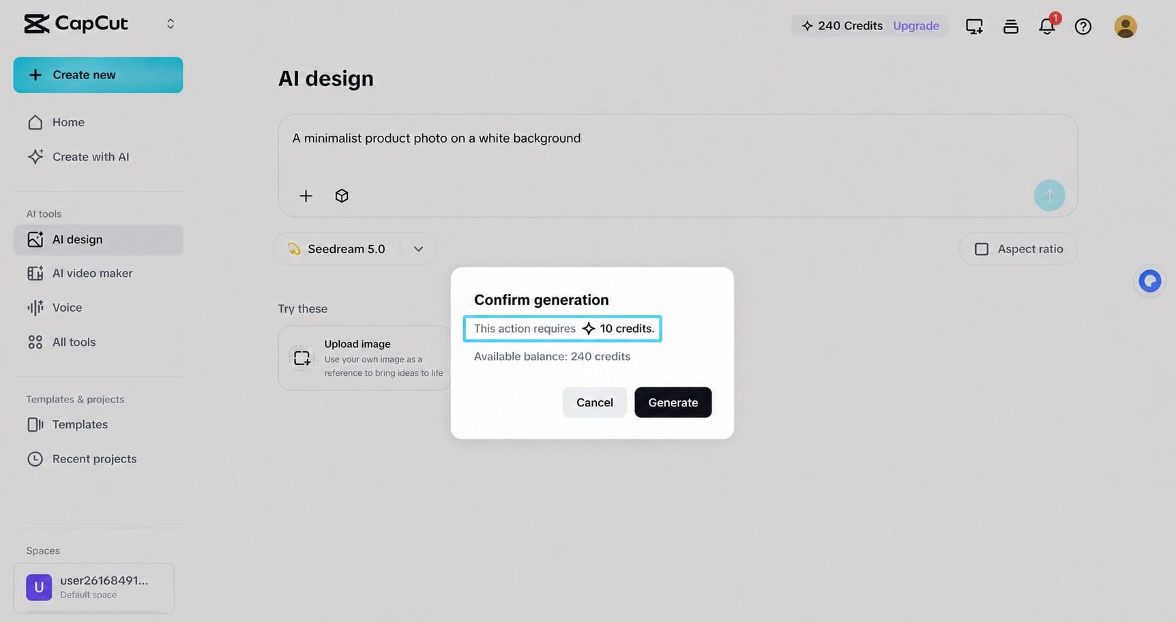1176x622 pixels.
Task: Open the Voice tool
Action: pyautogui.click(x=98, y=308)
